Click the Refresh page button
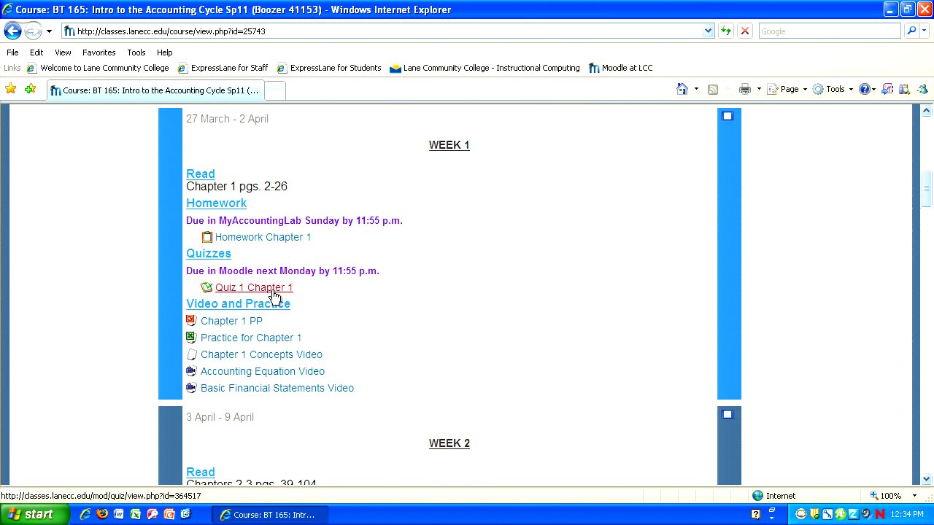The image size is (934, 525). (x=725, y=31)
